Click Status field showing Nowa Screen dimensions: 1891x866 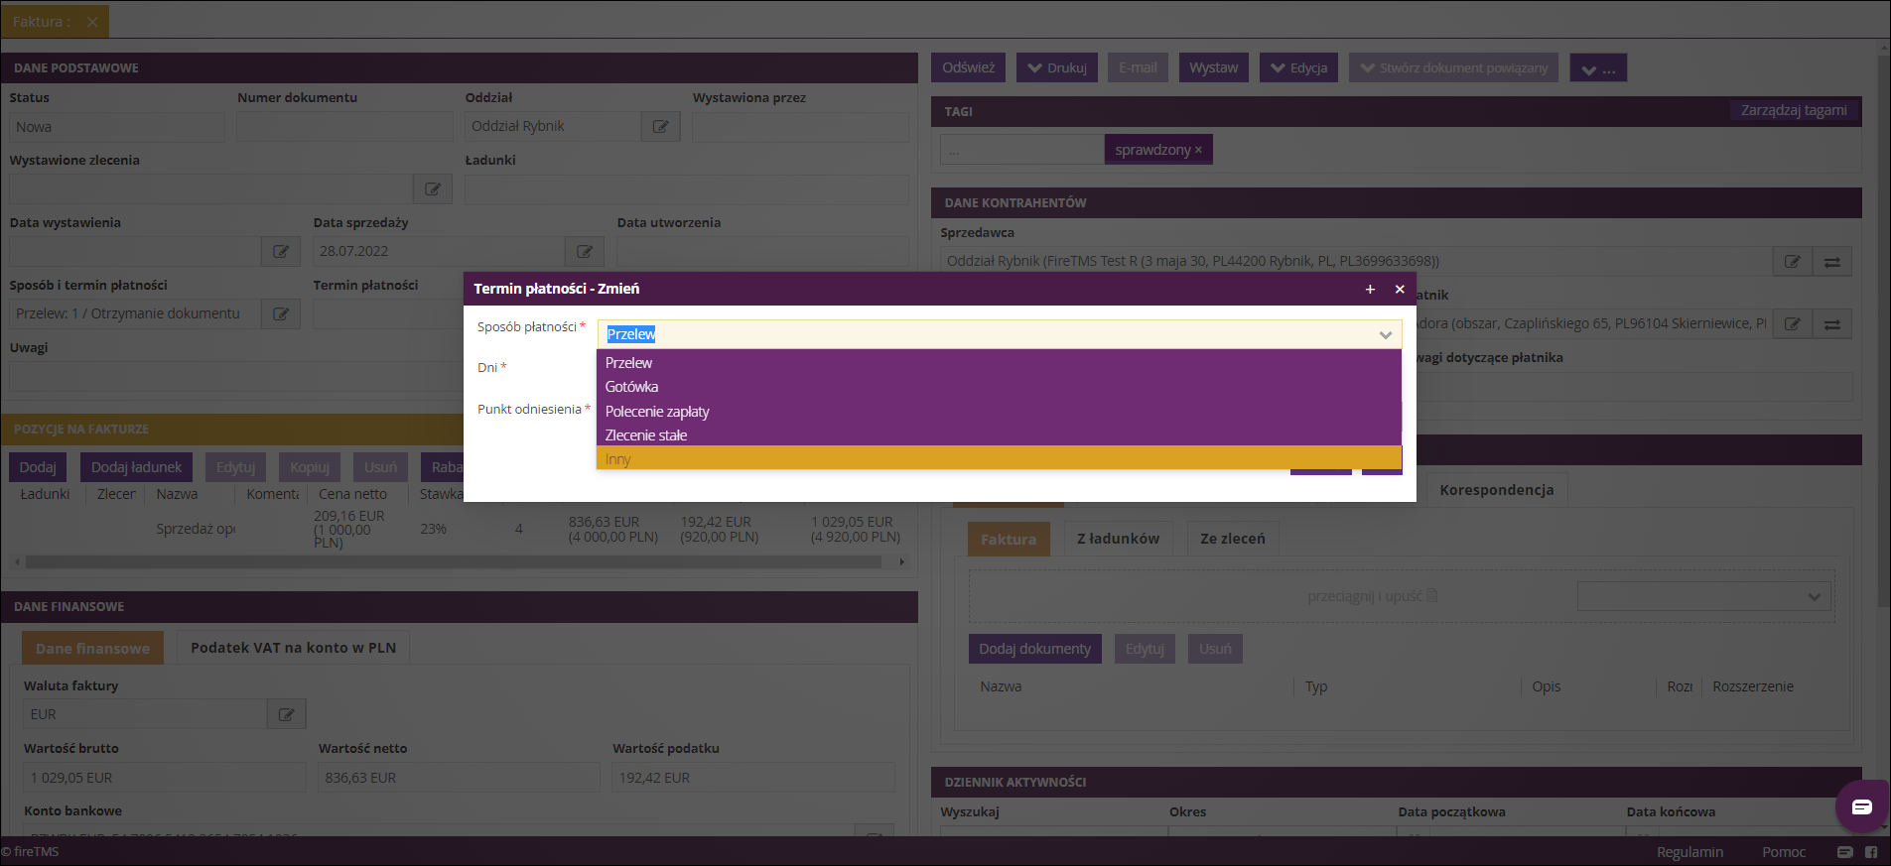[x=117, y=127]
